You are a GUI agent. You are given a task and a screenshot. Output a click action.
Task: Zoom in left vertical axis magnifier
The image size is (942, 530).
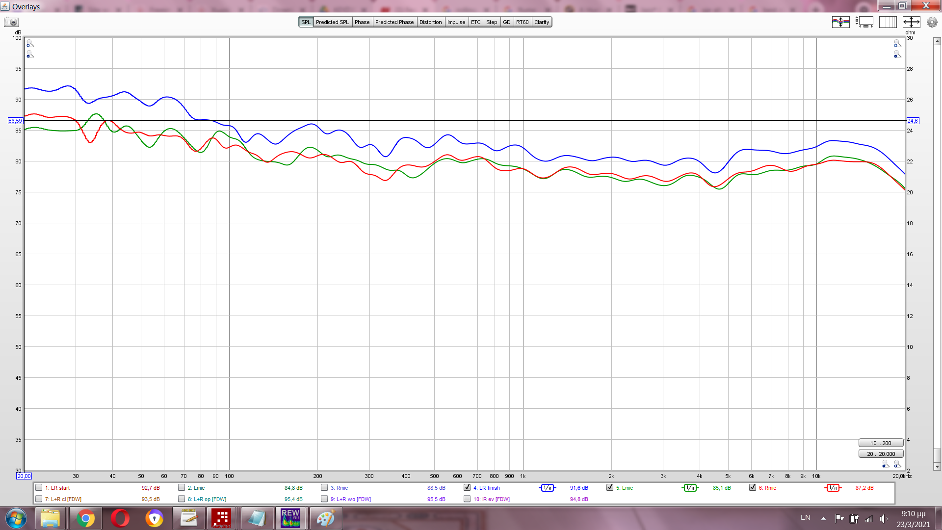[30, 44]
